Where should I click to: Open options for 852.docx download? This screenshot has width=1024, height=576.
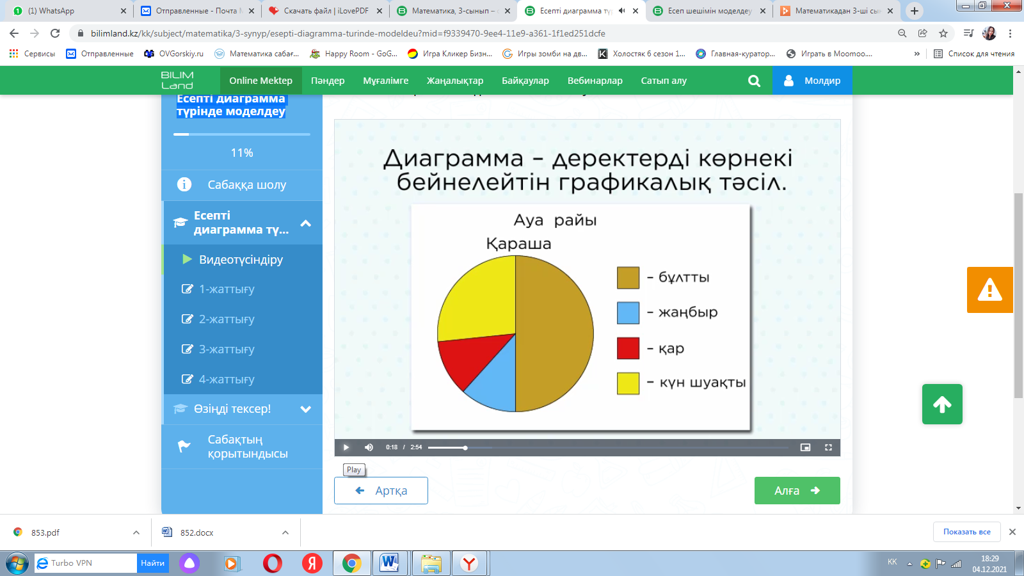(285, 532)
